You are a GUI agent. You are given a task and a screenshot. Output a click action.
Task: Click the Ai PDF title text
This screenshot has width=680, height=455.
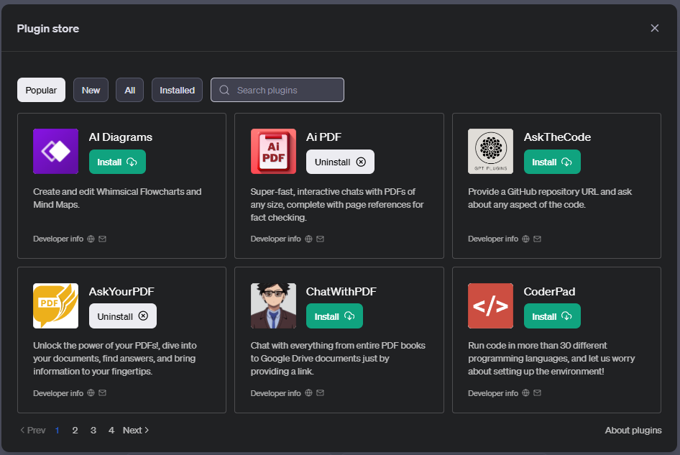click(x=323, y=137)
